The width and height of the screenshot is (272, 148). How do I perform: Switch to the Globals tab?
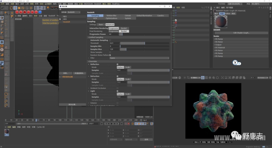coord(128,16)
